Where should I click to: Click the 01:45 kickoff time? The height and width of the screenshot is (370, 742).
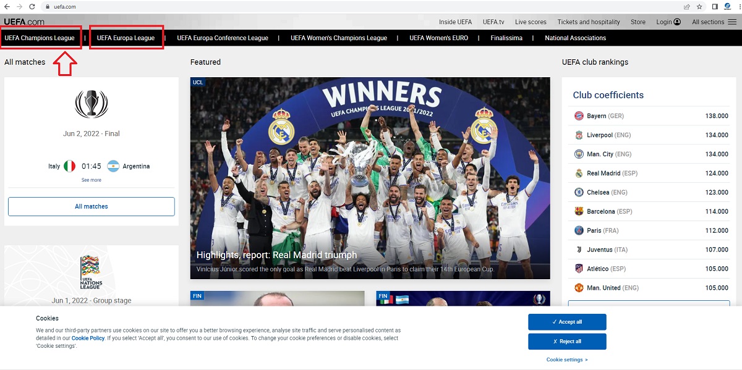(91, 166)
